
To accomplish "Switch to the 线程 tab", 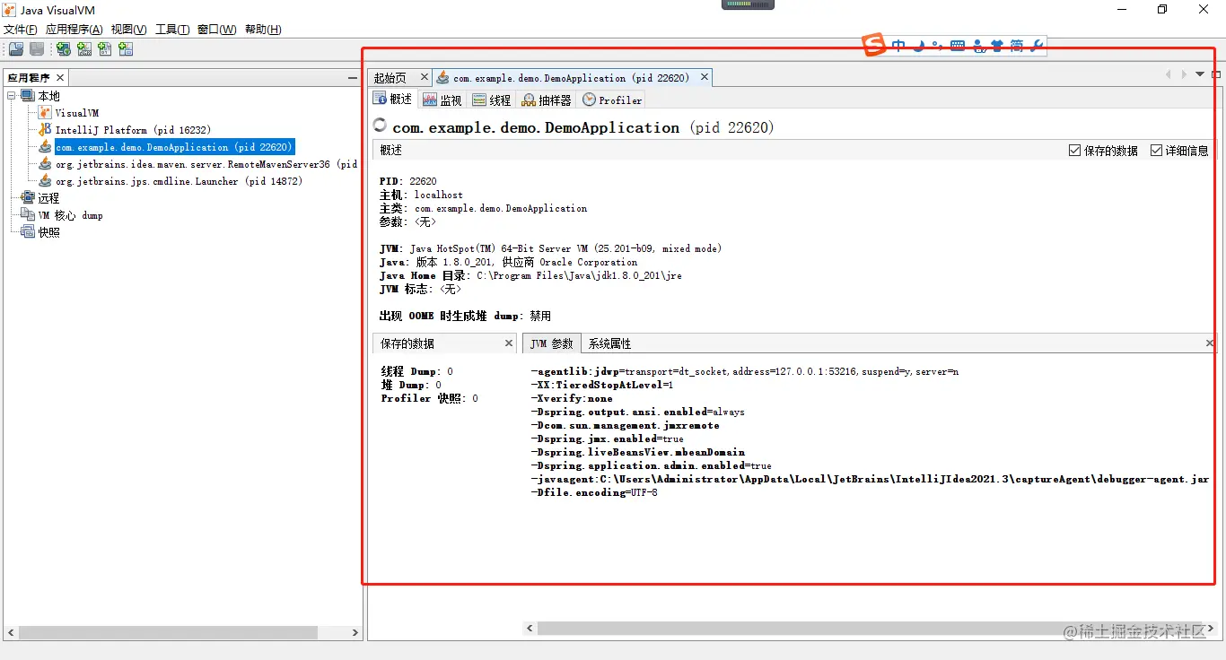I will (492, 100).
